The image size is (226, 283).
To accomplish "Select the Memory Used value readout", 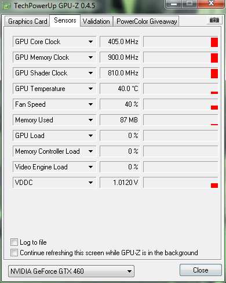I will pos(119,120).
